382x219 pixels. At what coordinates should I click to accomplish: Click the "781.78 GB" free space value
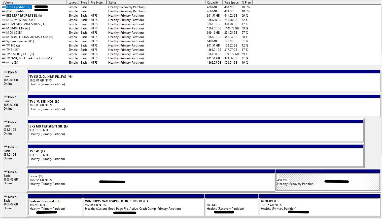click(231, 20)
